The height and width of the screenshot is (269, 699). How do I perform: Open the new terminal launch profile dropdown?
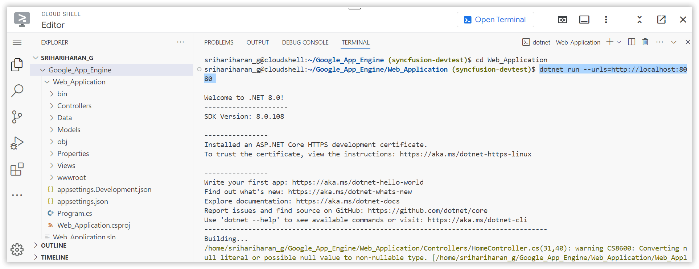[x=619, y=42]
